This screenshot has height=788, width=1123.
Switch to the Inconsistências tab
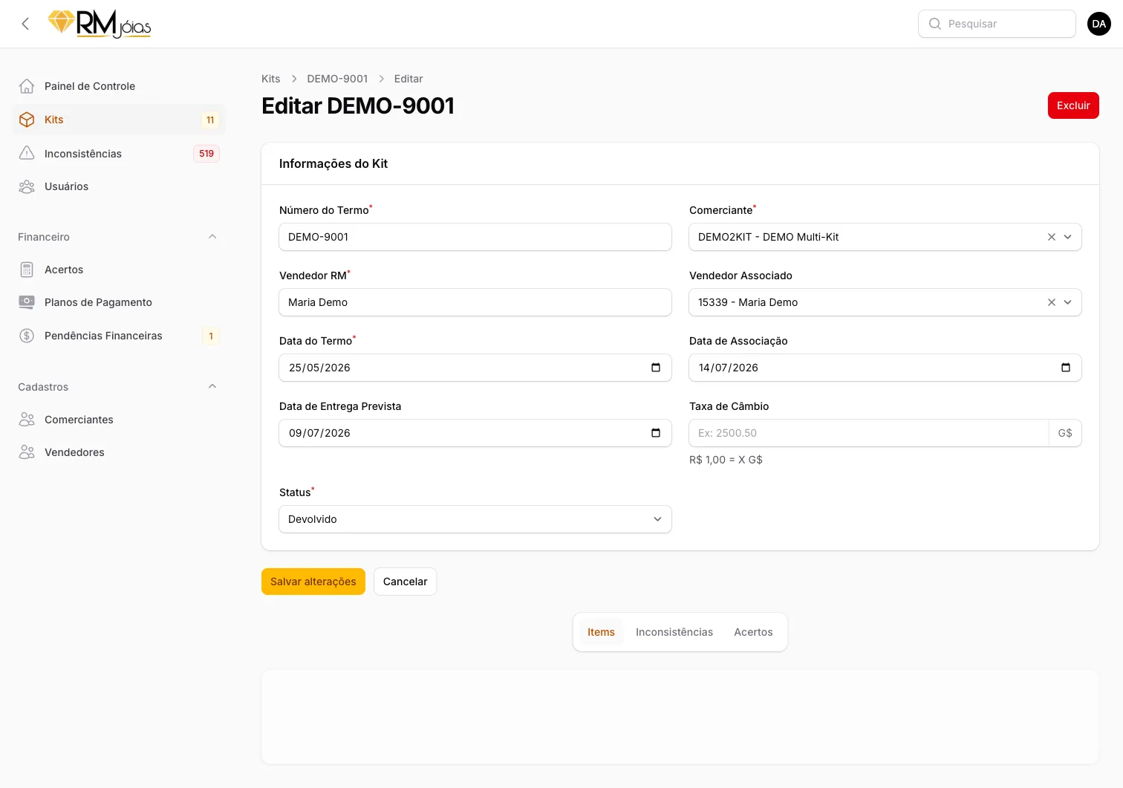point(674,632)
